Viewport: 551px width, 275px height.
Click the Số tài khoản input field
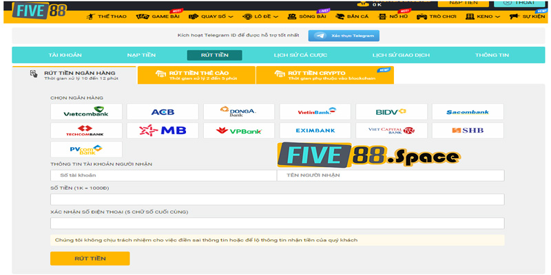tap(163, 175)
